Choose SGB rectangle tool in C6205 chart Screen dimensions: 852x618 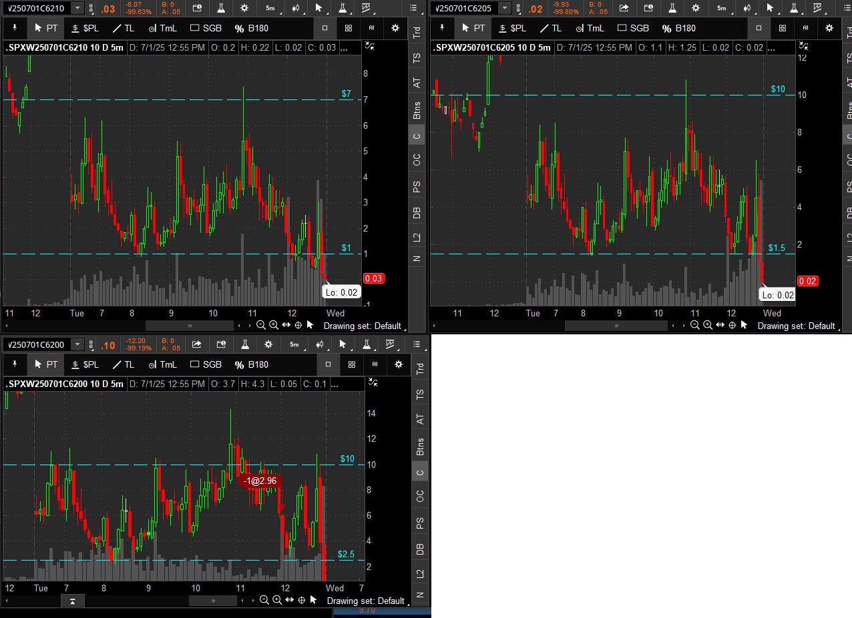(633, 28)
